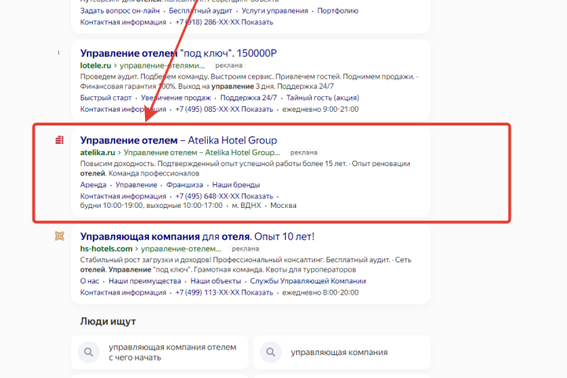Viewport: 567px width, 378px height.
Task: Click the search icon beside 'управляющая компания отелем'
Action: tap(88, 352)
